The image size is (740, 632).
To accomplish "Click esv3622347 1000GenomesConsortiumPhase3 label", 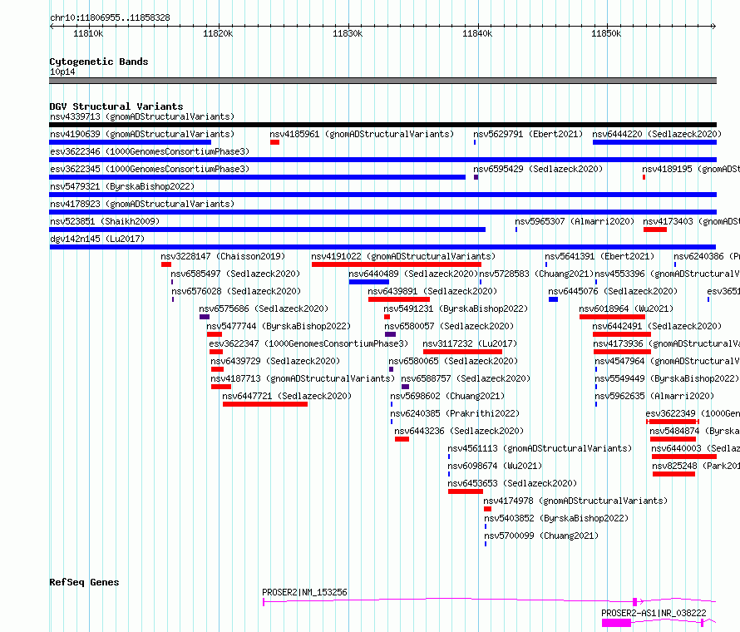I will click(308, 343).
